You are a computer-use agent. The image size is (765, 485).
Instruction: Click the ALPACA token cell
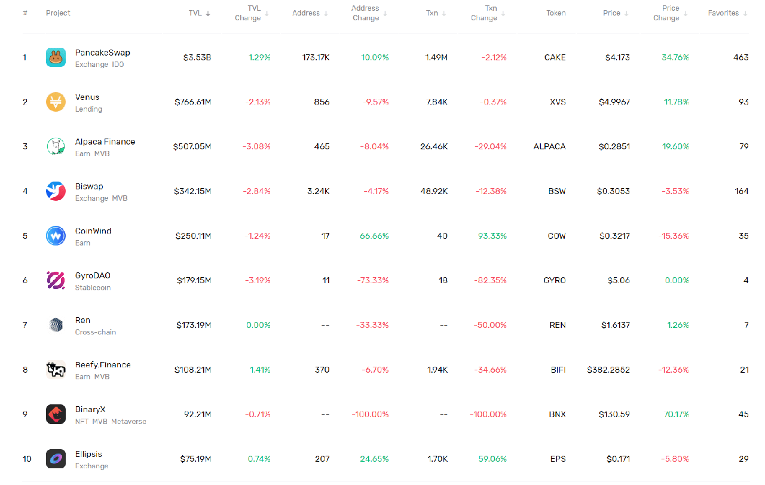[550, 146]
